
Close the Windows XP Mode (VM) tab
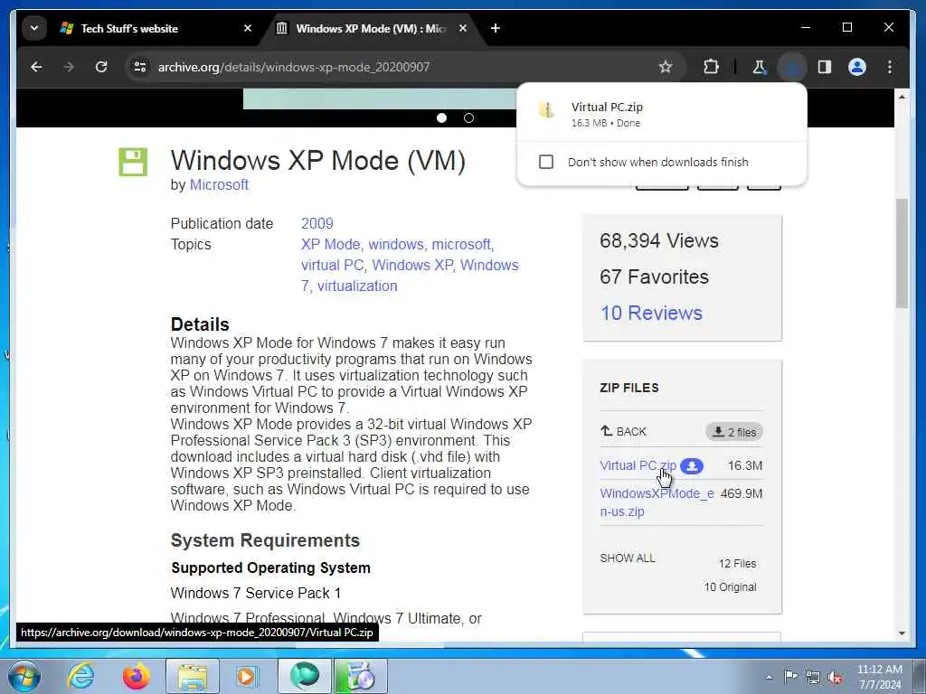point(463,28)
